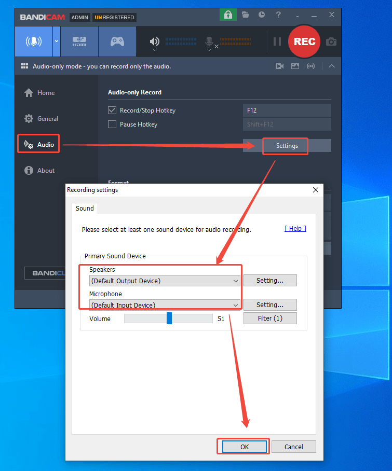Click the speaker volume icon

pos(155,41)
